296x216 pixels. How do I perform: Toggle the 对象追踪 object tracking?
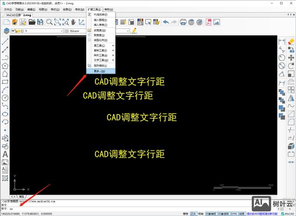click(x=223, y=214)
